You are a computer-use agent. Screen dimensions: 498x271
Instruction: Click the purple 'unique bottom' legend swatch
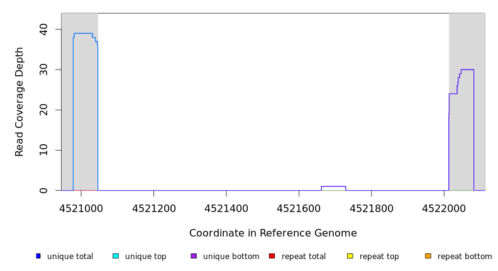(x=194, y=256)
